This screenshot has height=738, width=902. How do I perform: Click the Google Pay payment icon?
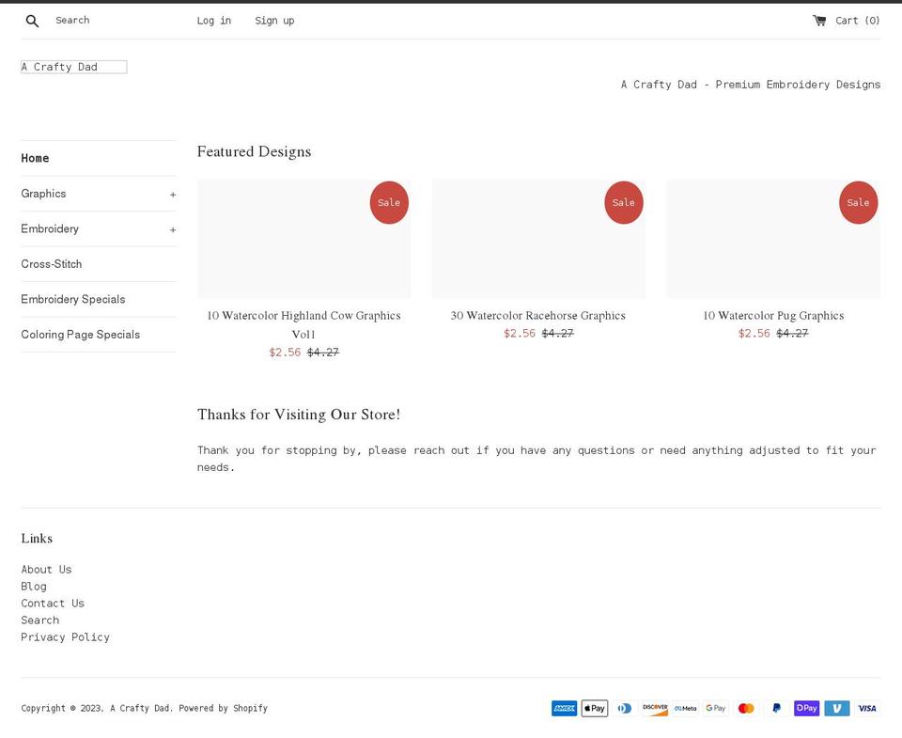pyautogui.click(x=715, y=708)
